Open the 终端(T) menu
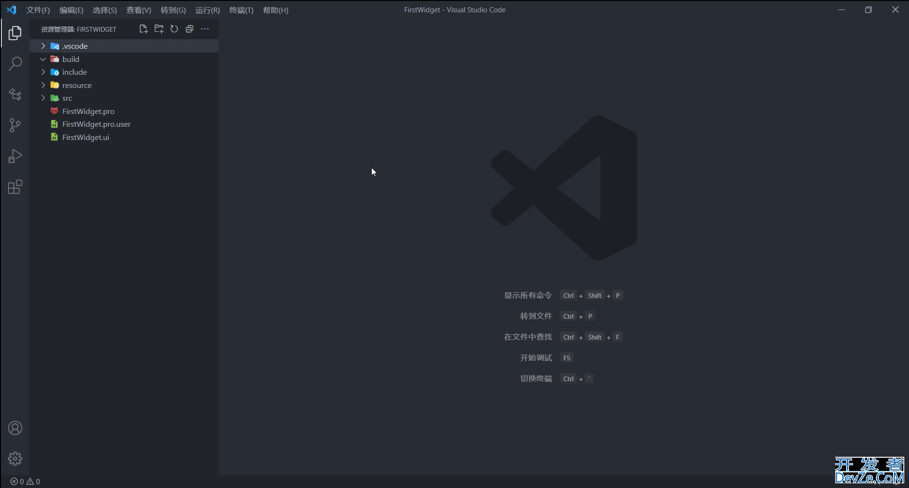Screen dimensions: 909x488 click(x=241, y=10)
